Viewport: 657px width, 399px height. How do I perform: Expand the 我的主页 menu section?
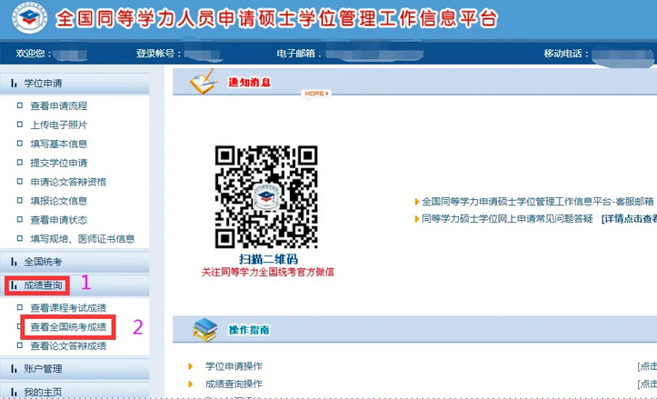[75, 391]
